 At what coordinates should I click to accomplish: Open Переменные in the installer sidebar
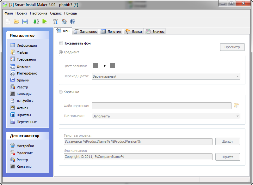click(27, 122)
